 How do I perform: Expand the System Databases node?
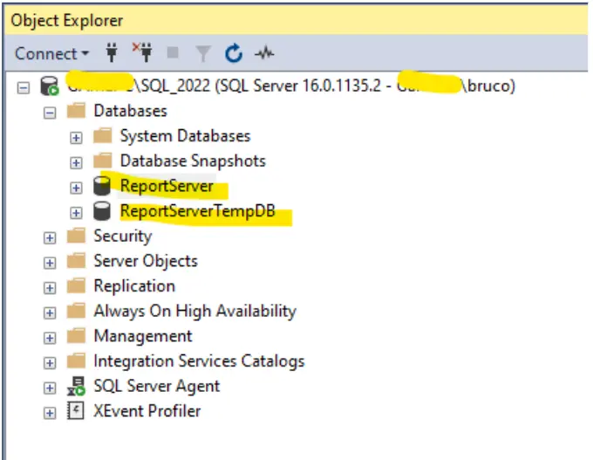76,138
